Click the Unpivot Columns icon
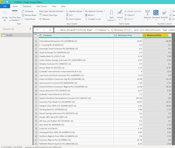 86,11
